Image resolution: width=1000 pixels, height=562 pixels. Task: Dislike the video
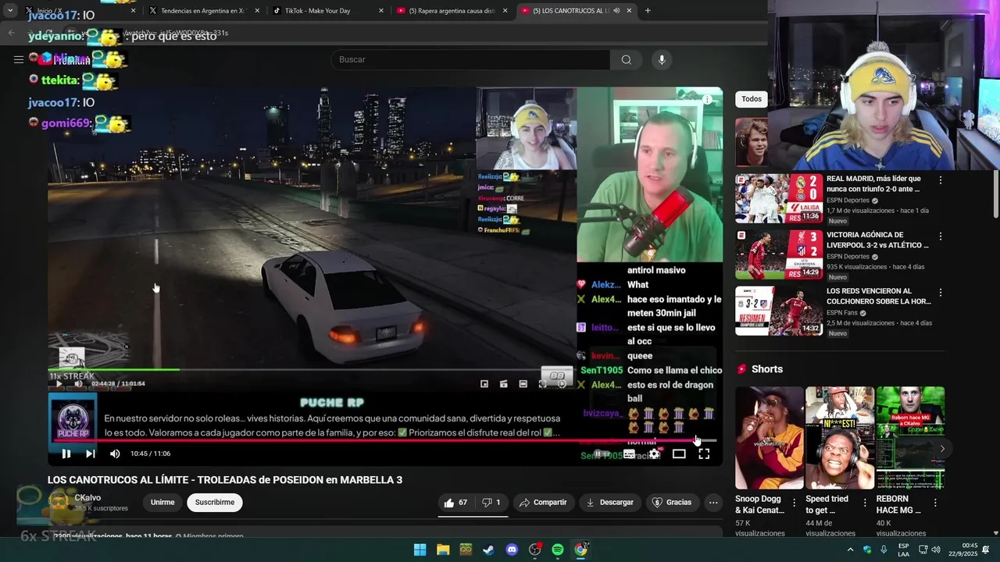click(491, 503)
